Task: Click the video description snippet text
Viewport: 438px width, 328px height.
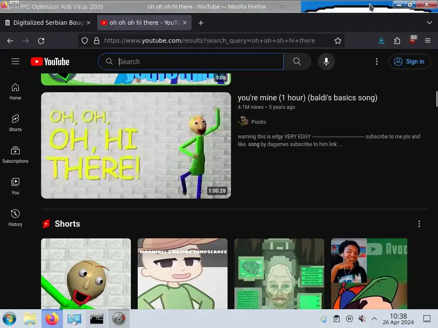Action: pyautogui.click(x=329, y=140)
